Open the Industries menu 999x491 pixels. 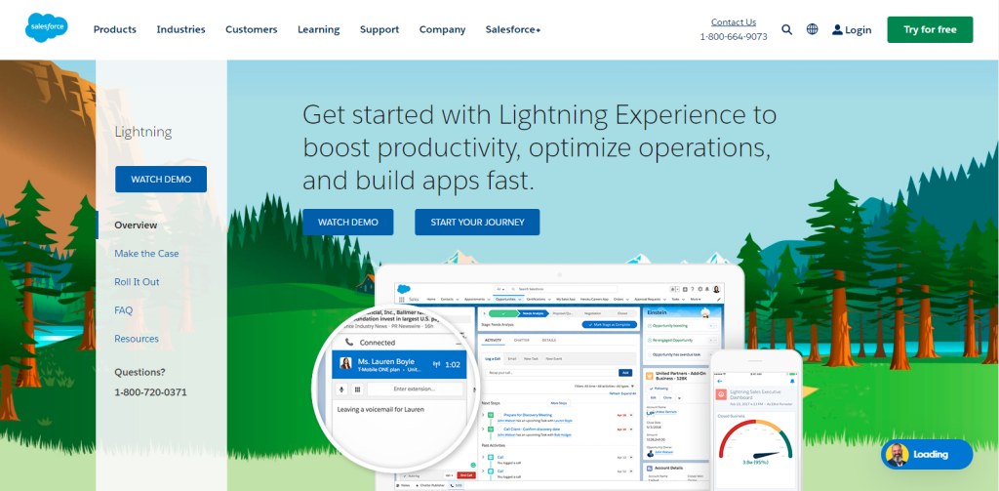pos(180,29)
